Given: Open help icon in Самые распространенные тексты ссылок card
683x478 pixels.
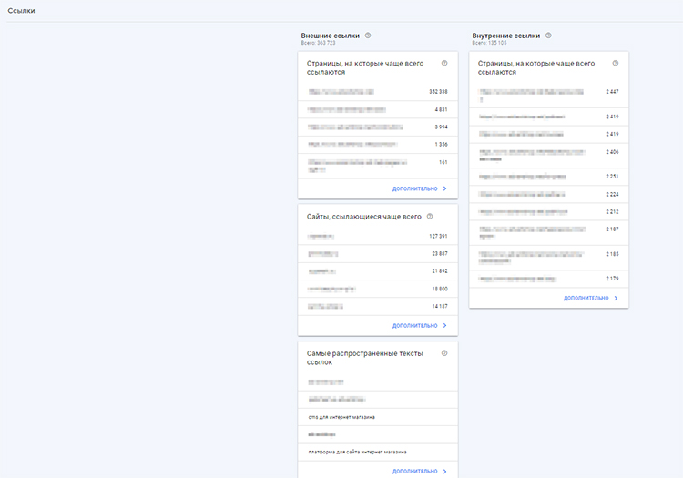Looking at the screenshot, I should click(x=444, y=353).
